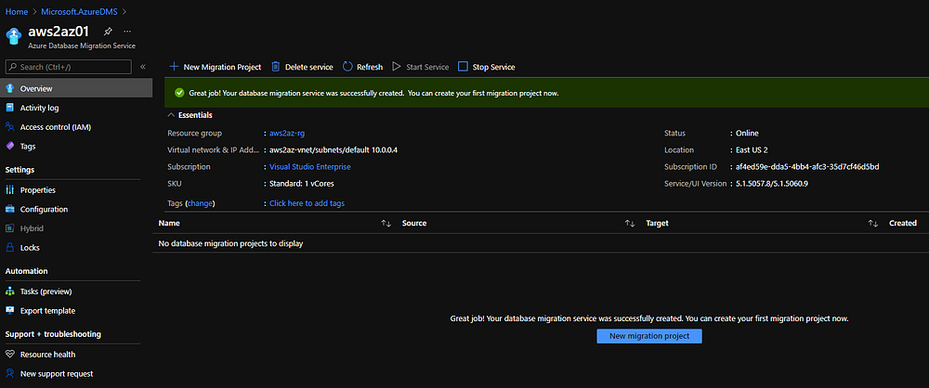The image size is (929, 388).
Task: Click the Tags change link
Action: (200, 203)
